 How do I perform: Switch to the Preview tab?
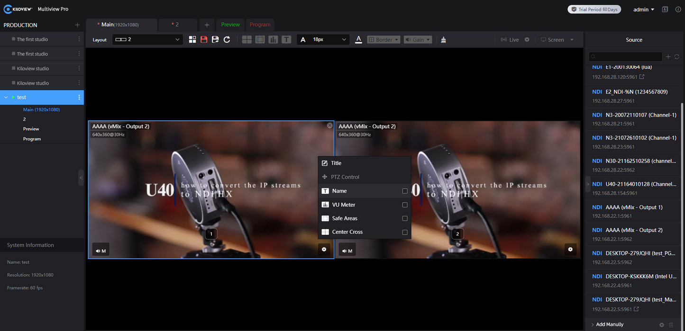click(x=230, y=25)
